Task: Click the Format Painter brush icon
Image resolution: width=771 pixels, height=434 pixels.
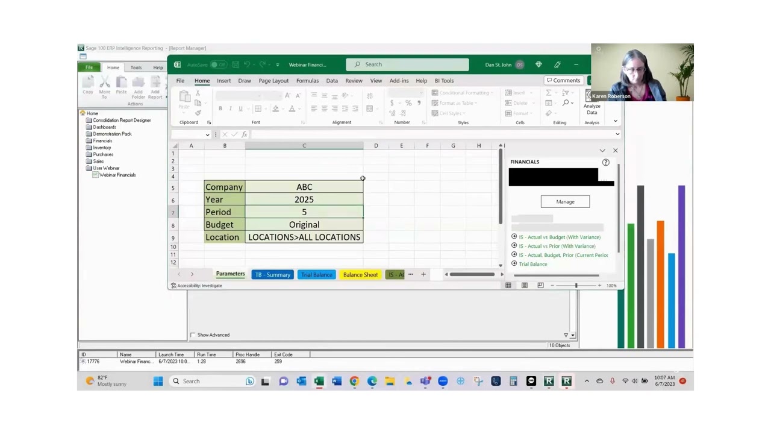Action: point(198,113)
